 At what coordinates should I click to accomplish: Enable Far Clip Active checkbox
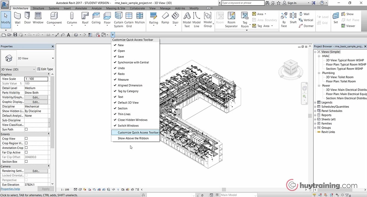(26, 152)
